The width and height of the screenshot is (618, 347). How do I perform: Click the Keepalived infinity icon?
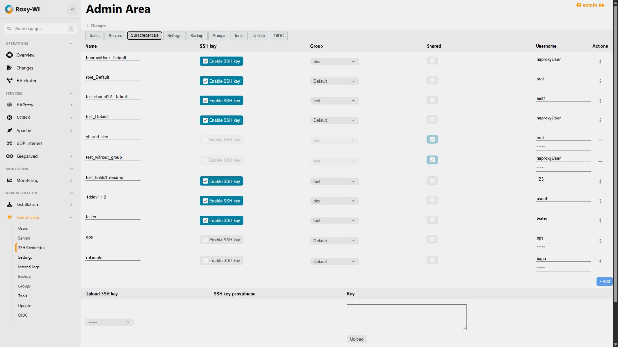(x=9, y=156)
